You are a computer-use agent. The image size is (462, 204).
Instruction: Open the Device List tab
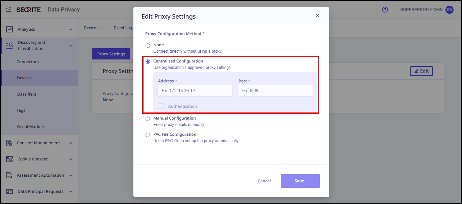click(94, 28)
